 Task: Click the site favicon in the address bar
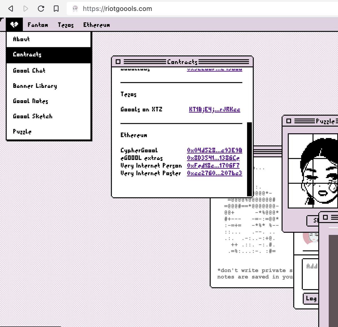pyautogui.click(x=75, y=9)
